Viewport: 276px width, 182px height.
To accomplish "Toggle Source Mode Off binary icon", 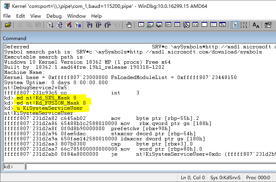I will (x=244, y=25).
